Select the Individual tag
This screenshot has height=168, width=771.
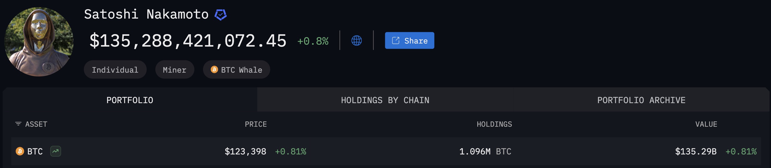coord(115,70)
